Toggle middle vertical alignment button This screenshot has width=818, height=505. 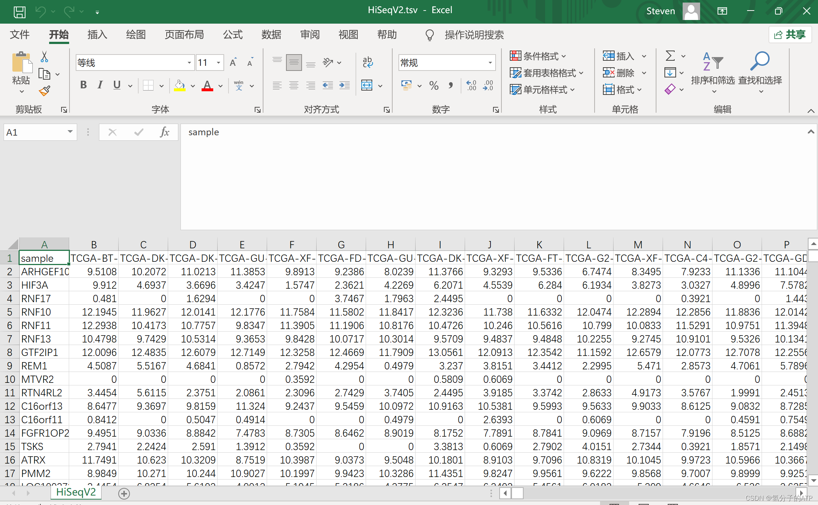pyautogui.click(x=294, y=62)
